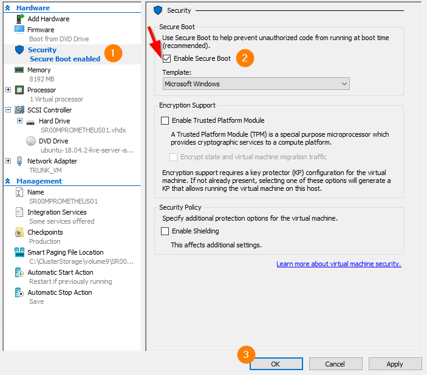Expand the Network Adapter tree node
427x375 pixels.
[x=8, y=161]
